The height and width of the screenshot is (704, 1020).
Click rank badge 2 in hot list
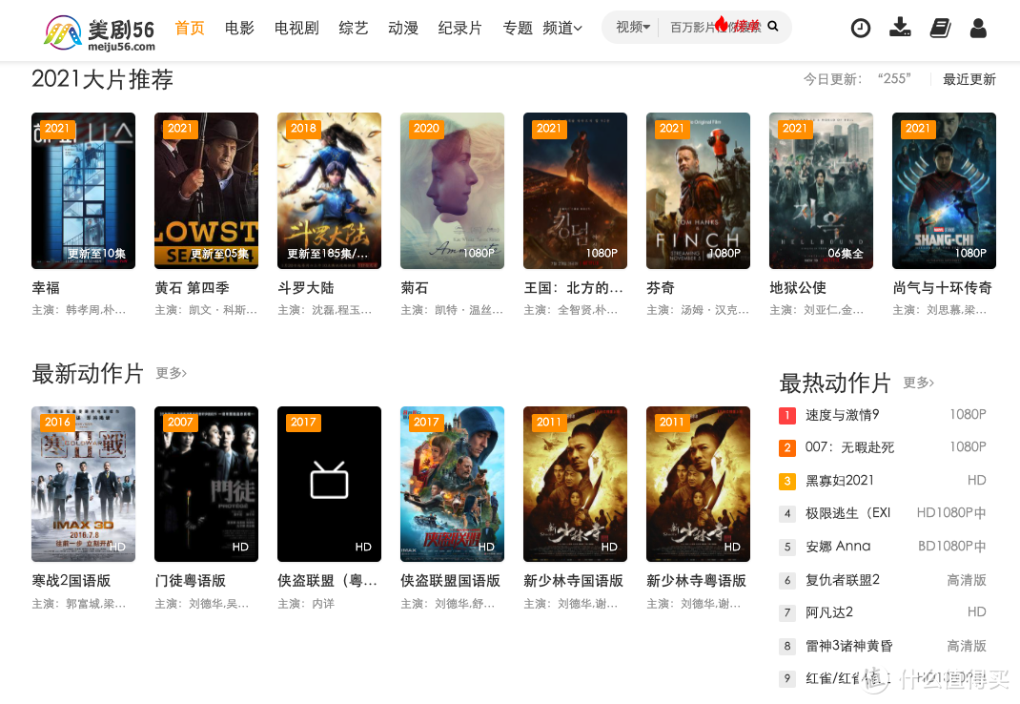coord(787,447)
